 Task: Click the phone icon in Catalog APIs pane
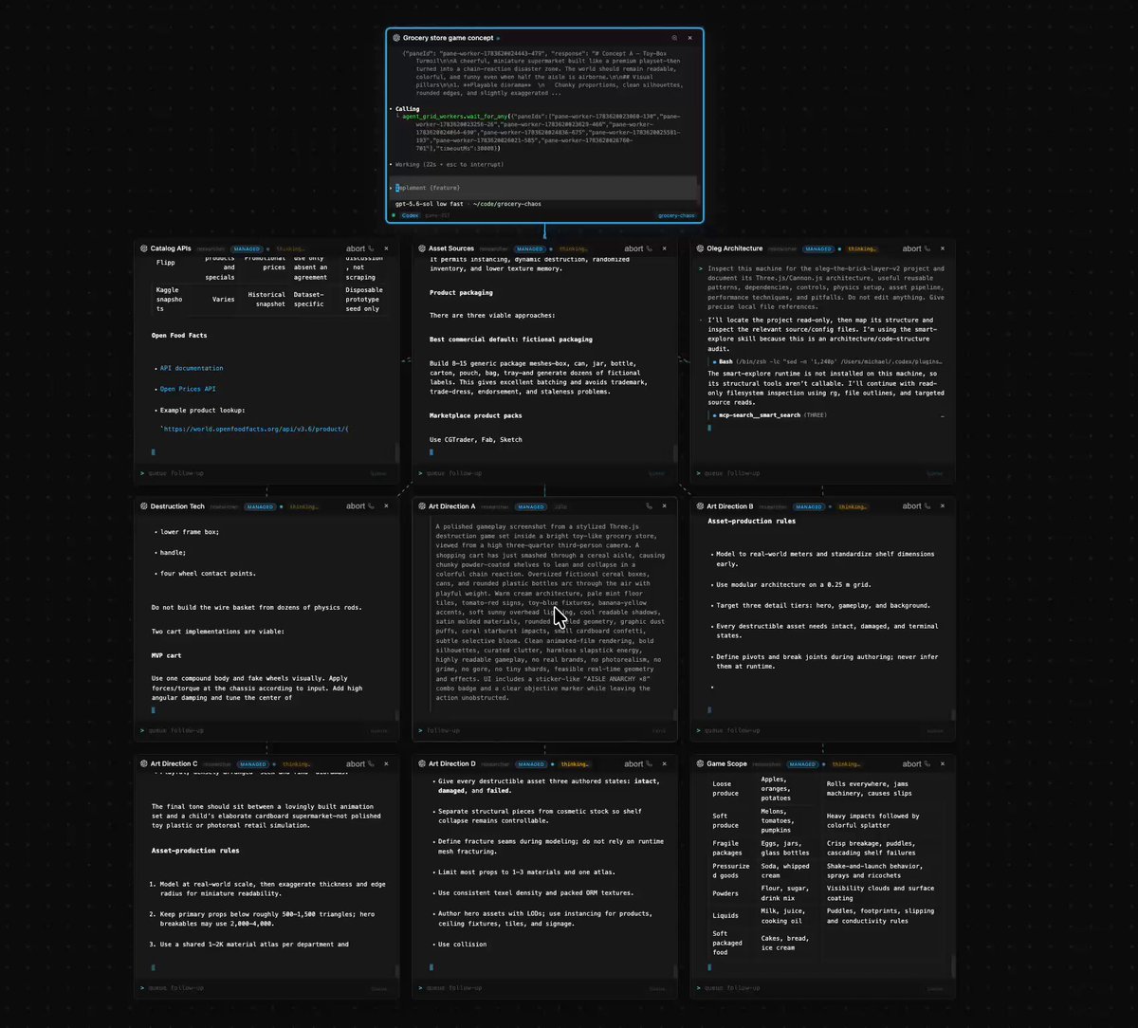(x=371, y=248)
